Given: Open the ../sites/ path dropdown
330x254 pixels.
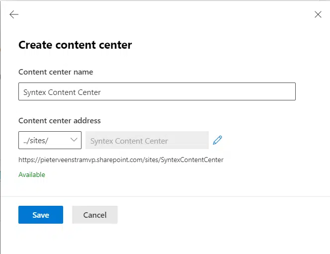Looking at the screenshot, I should (x=50, y=140).
